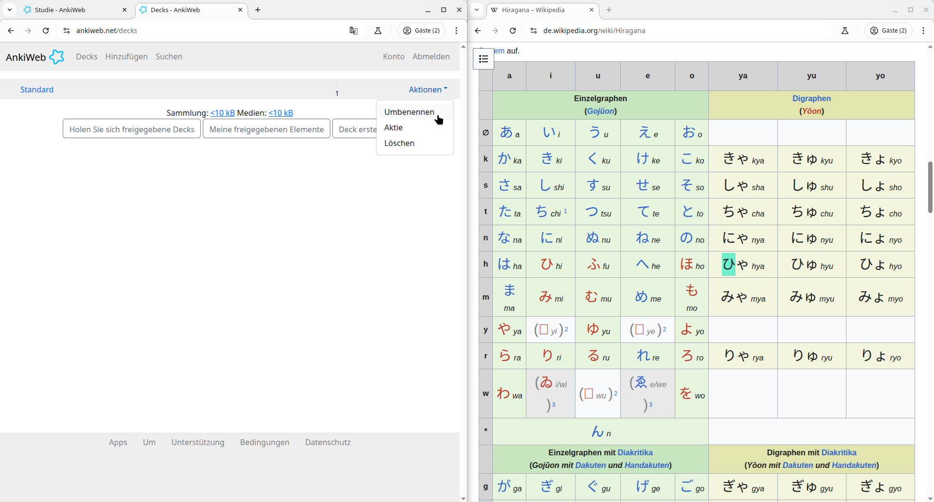Click the AnkiWeb page scroll down arrow
The image size is (934, 502).
click(x=463, y=498)
